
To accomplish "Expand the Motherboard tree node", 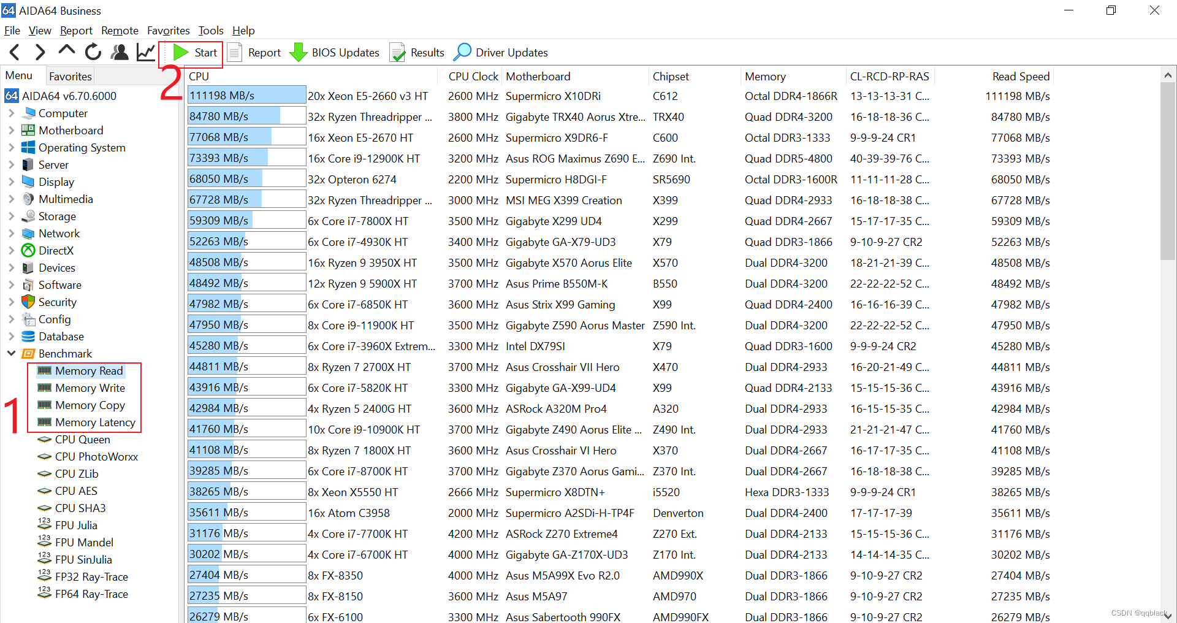I will 11,131.
